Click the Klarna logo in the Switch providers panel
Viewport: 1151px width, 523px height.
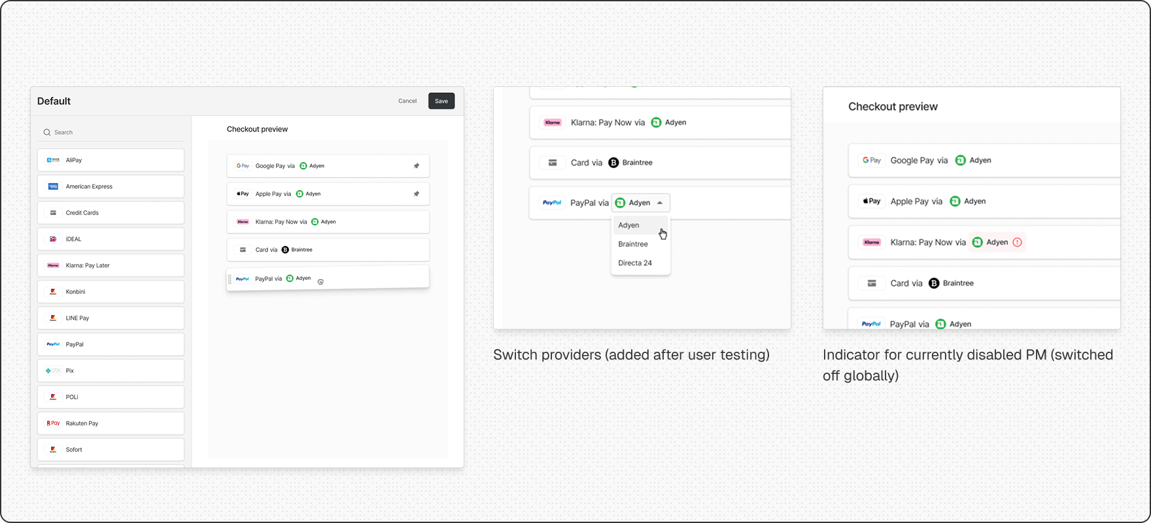coord(553,122)
